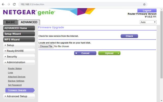Click the NETGEAR genie logo
Viewport: 163px width, 102px height.
(29, 12)
